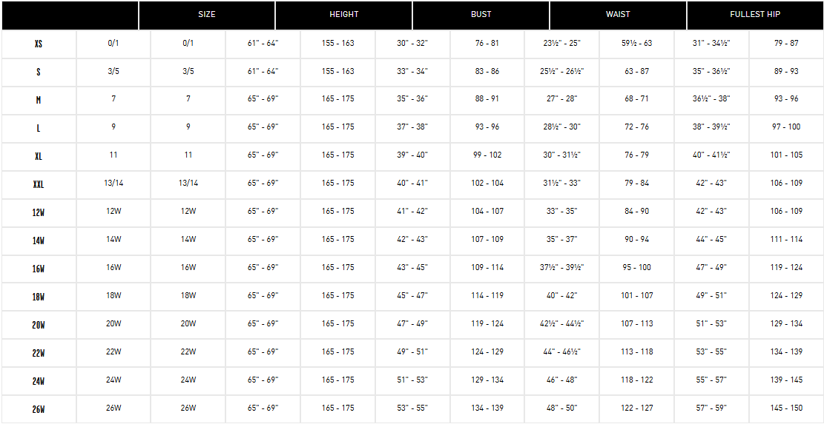This screenshot has width=824, height=424.
Task: Click the BUST column header
Action: click(481, 15)
